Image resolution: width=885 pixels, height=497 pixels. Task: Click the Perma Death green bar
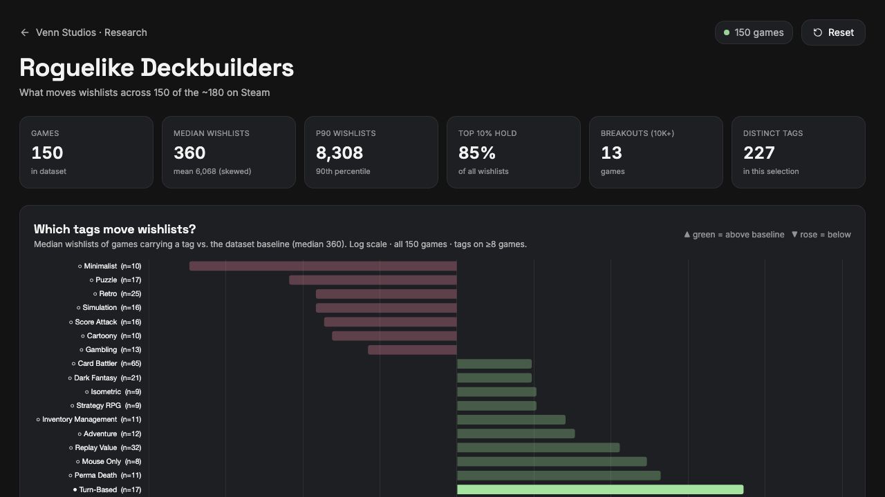coord(559,475)
